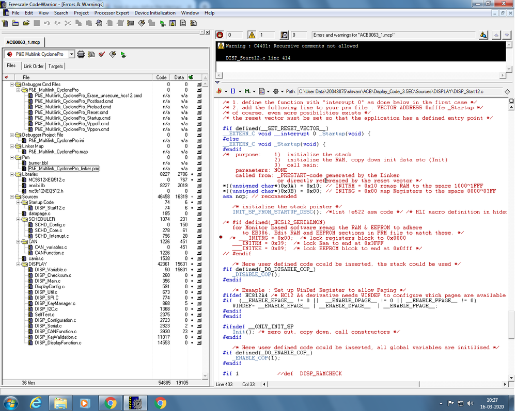Click the diamond icon right of Path field

click(507, 91)
